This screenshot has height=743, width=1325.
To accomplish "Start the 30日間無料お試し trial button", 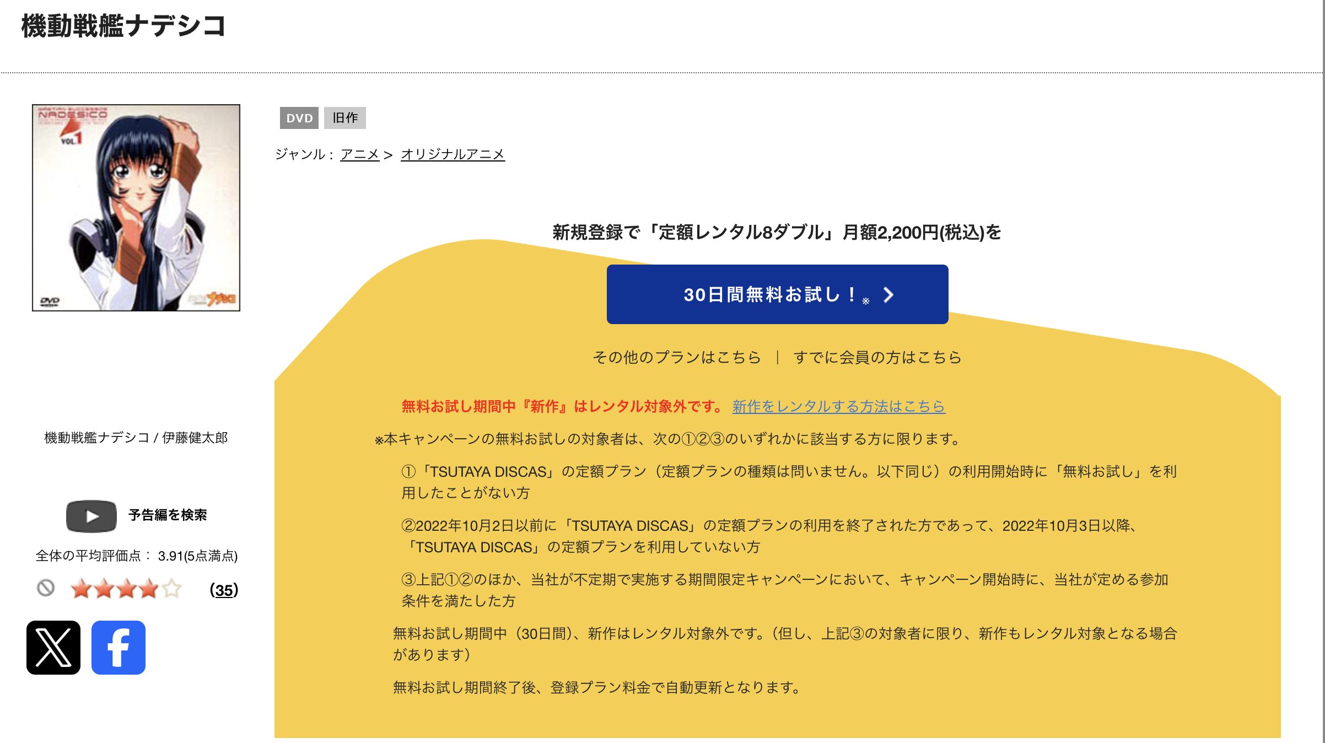I will 777,294.
